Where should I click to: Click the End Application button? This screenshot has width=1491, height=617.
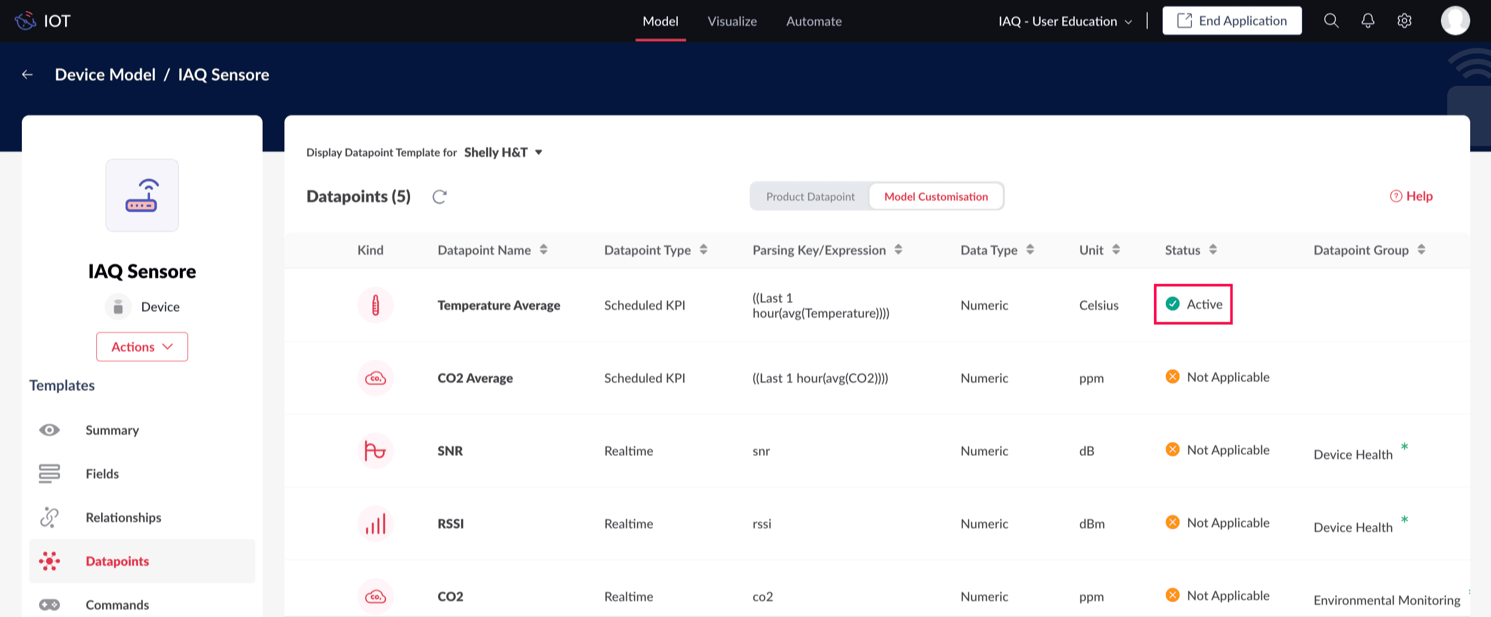(x=1232, y=21)
